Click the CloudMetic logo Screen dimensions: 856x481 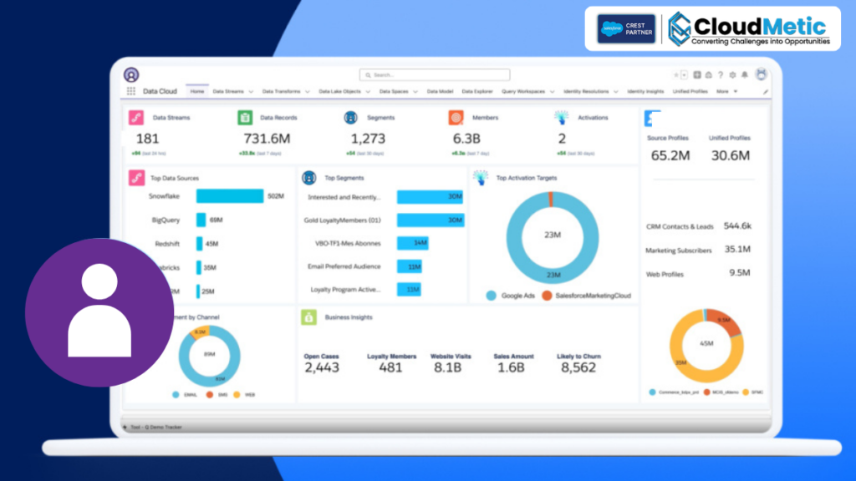[749, 29]
